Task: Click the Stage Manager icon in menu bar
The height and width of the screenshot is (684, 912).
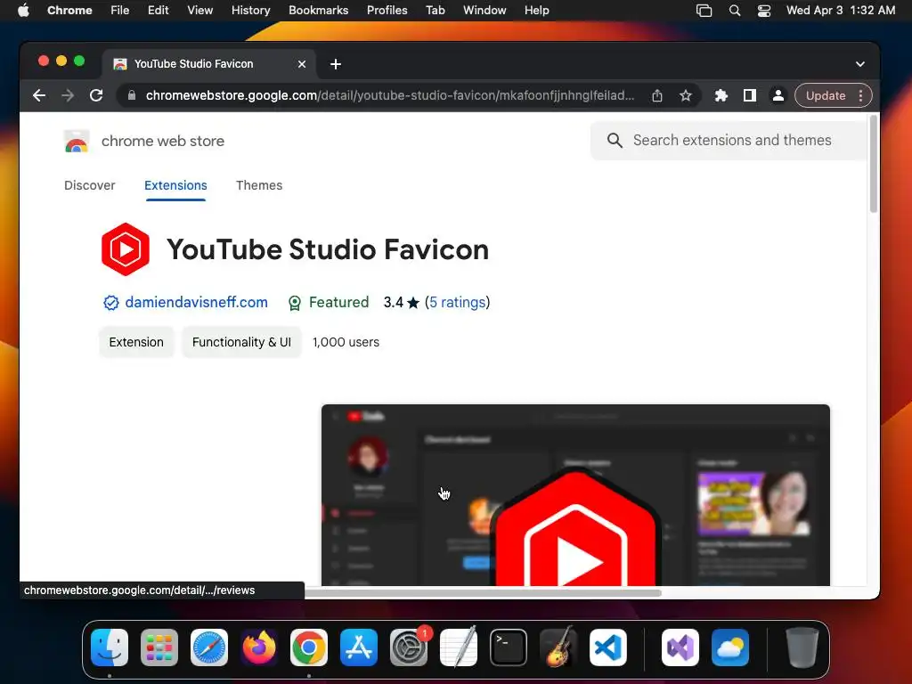Action: coord(704,11)
